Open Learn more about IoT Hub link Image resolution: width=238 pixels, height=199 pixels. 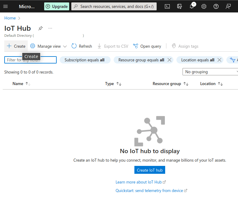point(140,182)
